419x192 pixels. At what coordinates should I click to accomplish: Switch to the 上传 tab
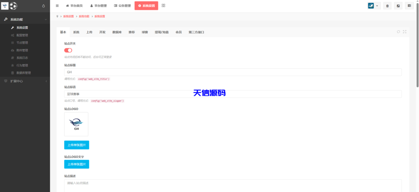[89, 32]
